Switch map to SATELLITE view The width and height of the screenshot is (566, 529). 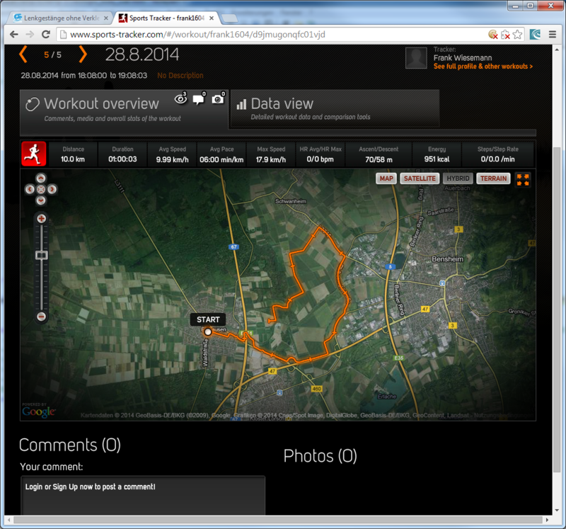(420, 178)
